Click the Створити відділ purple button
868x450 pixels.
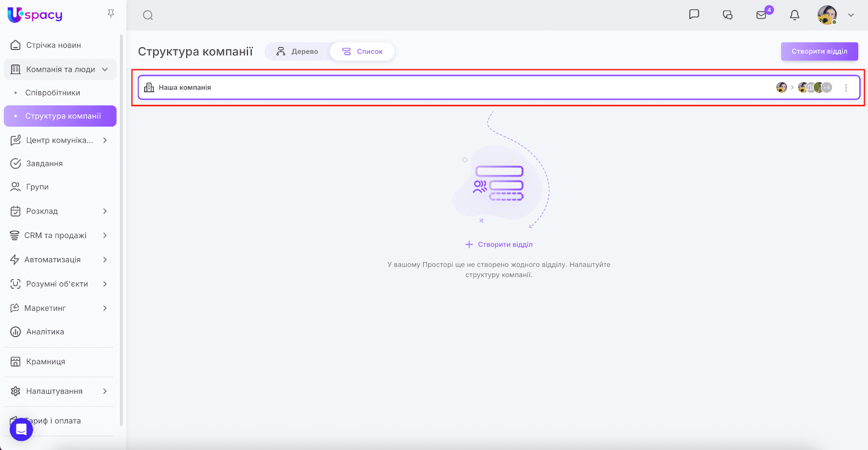click(819, 52)
